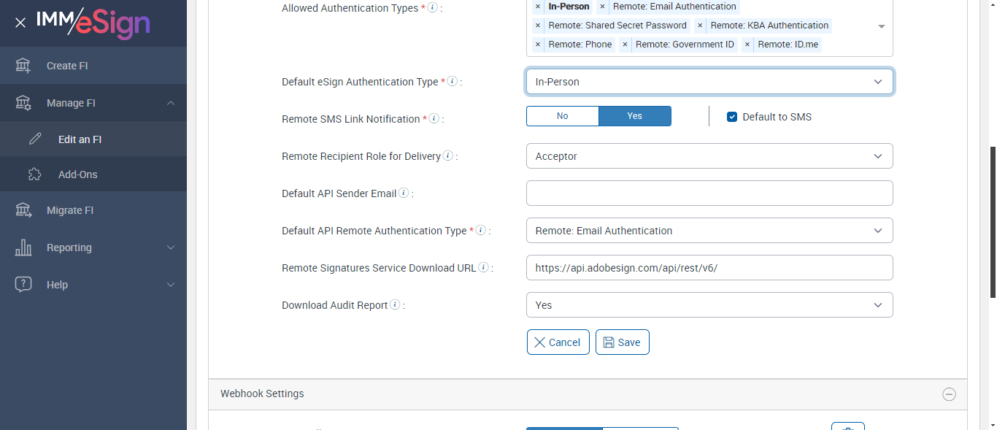Open the Add-Ons menu item
The image size is (997, 430).
click(77, 174)
